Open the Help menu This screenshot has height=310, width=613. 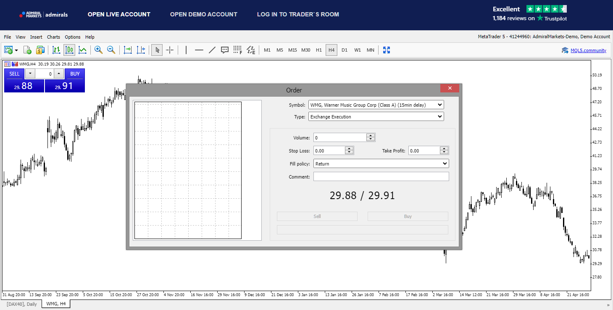click(x=90, y=37)
